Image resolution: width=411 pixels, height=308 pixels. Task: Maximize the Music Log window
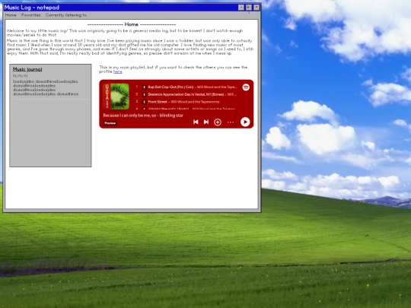pos(249,8)
